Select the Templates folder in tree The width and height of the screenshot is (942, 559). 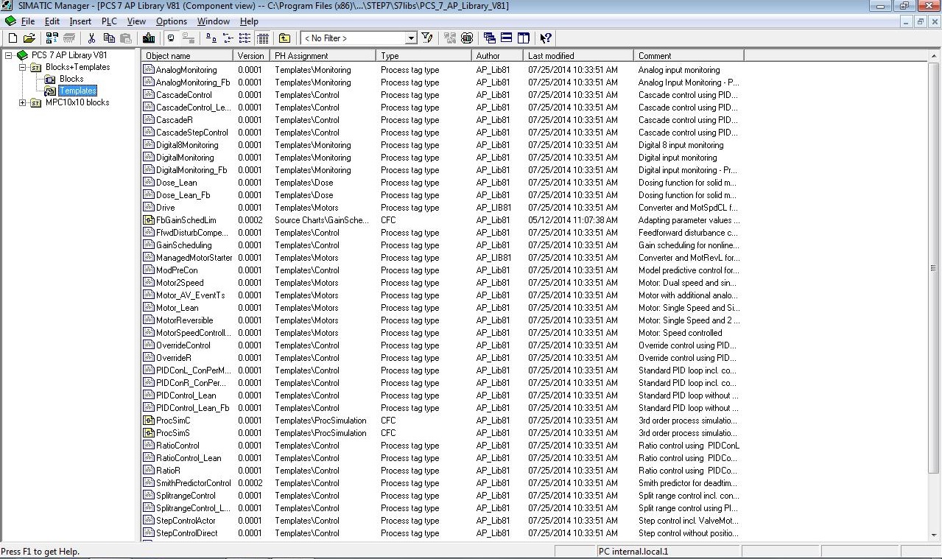[x=77, y=91]
